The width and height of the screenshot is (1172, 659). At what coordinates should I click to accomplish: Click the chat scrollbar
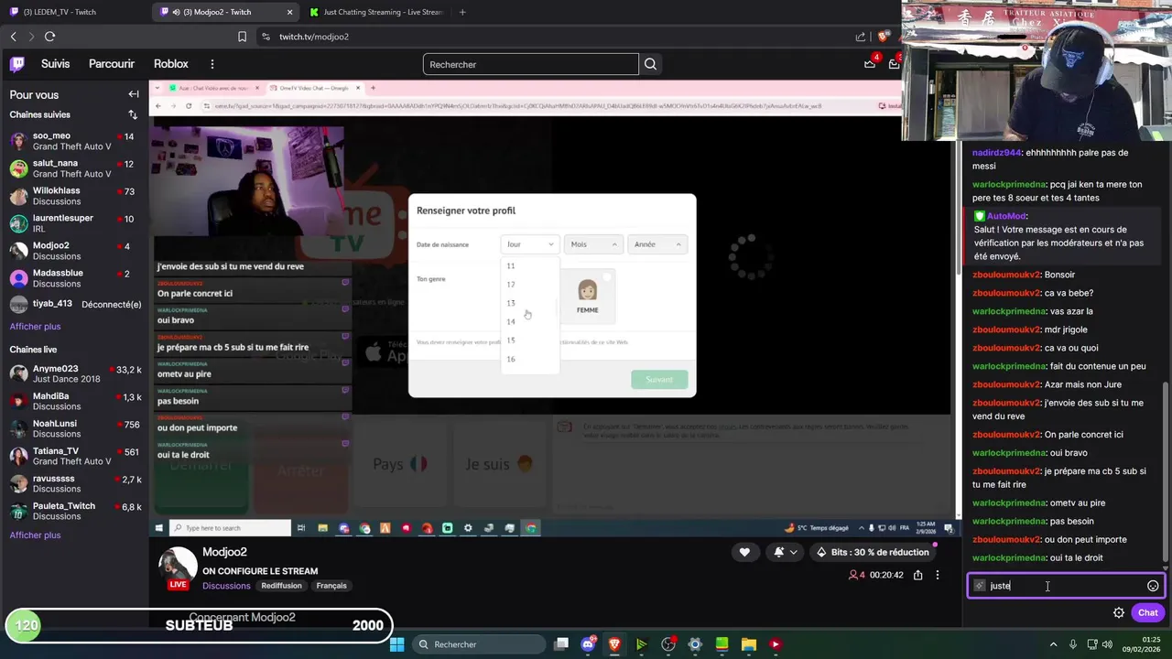(x=1166, y=471)
